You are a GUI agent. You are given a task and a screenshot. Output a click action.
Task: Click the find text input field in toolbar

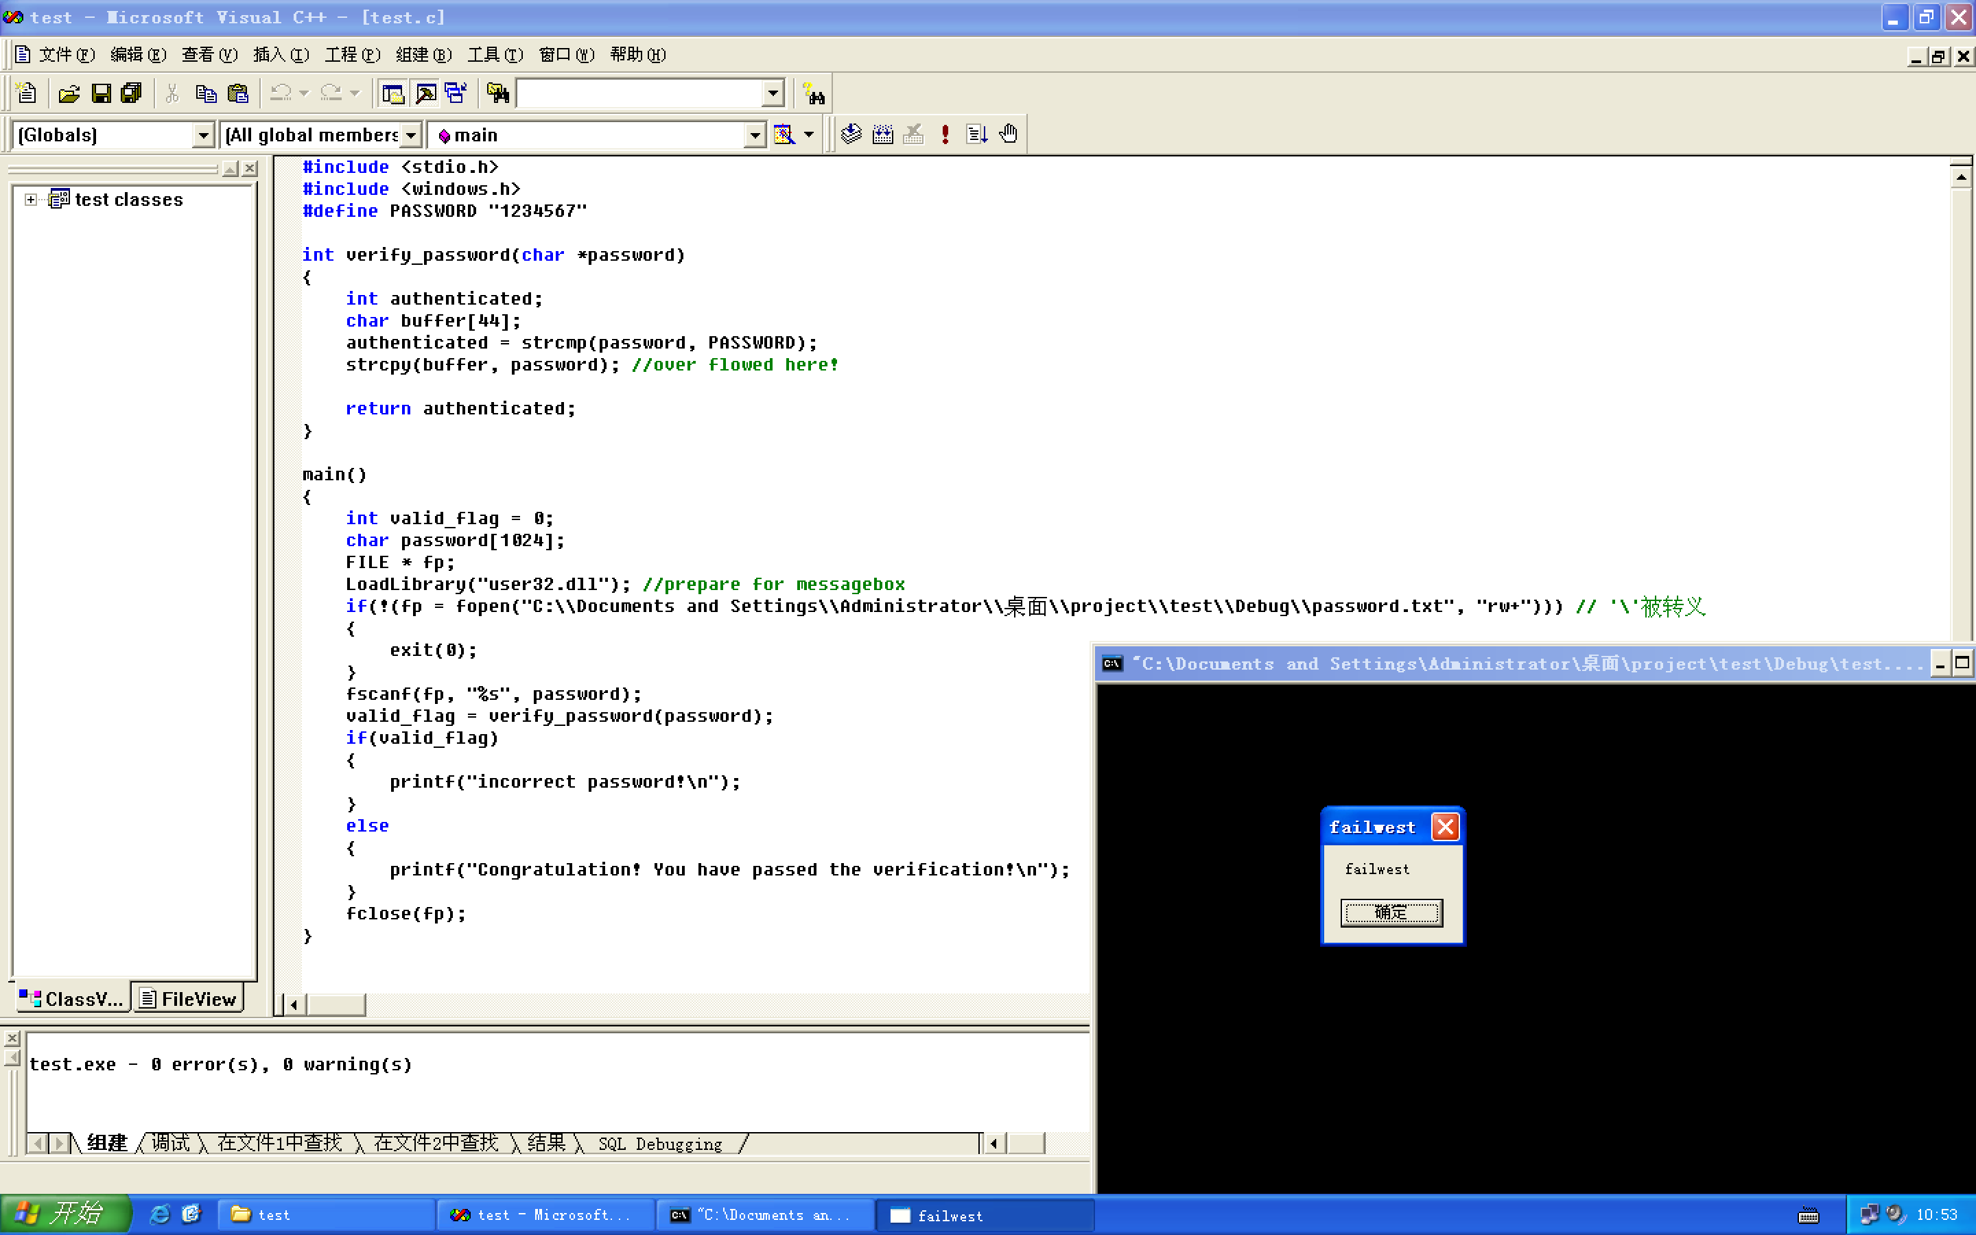640,94
